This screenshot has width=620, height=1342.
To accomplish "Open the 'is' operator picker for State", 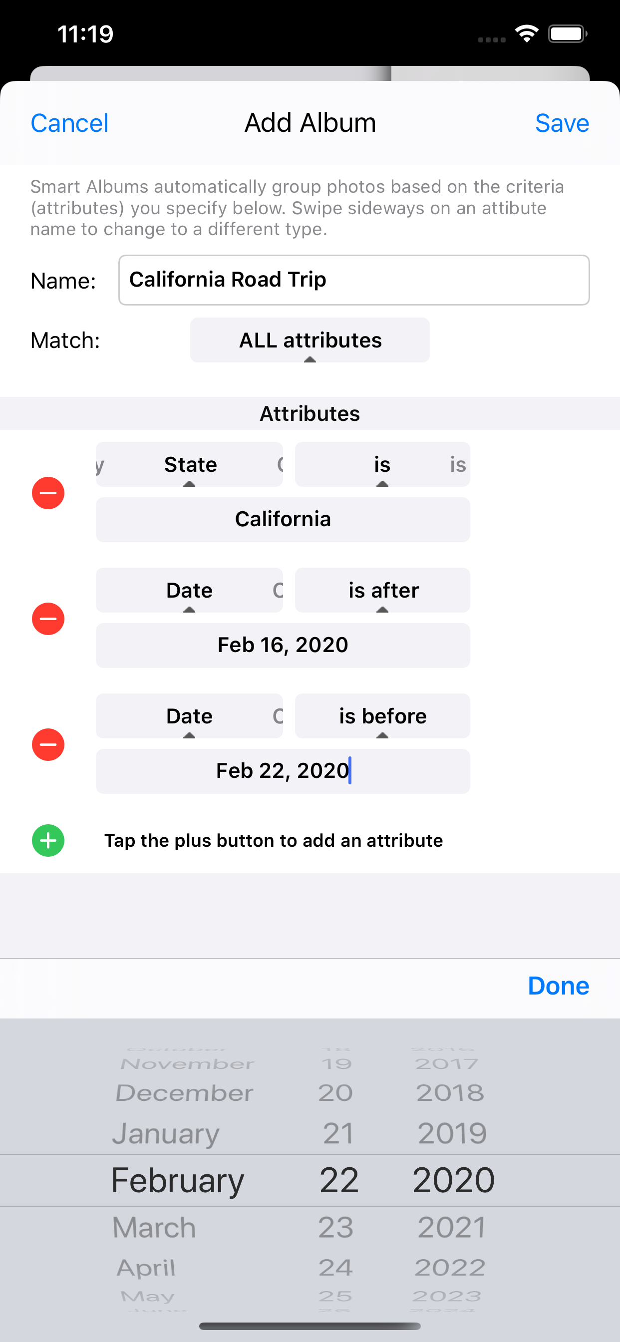I will [x=382, y=464].
